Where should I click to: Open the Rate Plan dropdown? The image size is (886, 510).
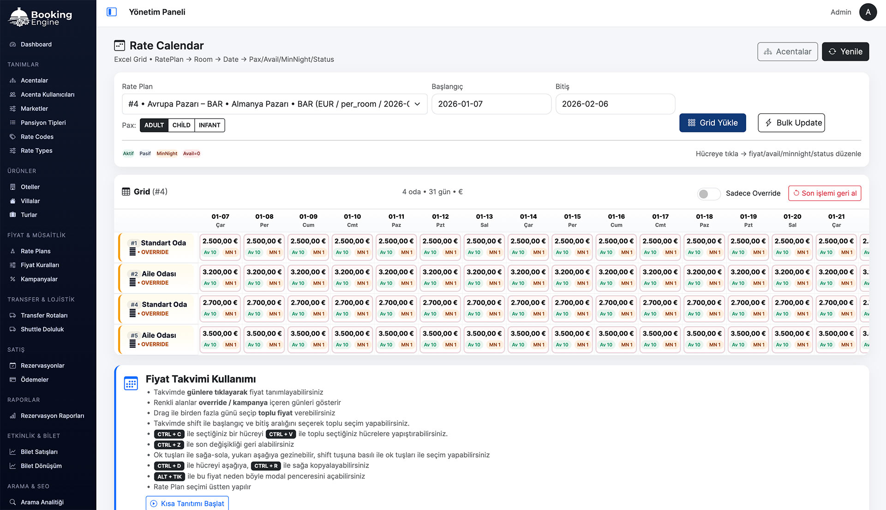(x=275, y=104)
